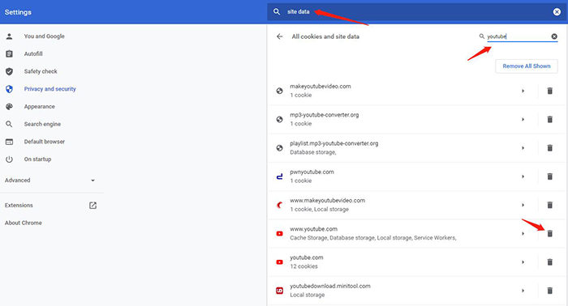The width and height of the screenshot is (568, 306).
Task: Click the Settings title
Action: coord(18,12)
